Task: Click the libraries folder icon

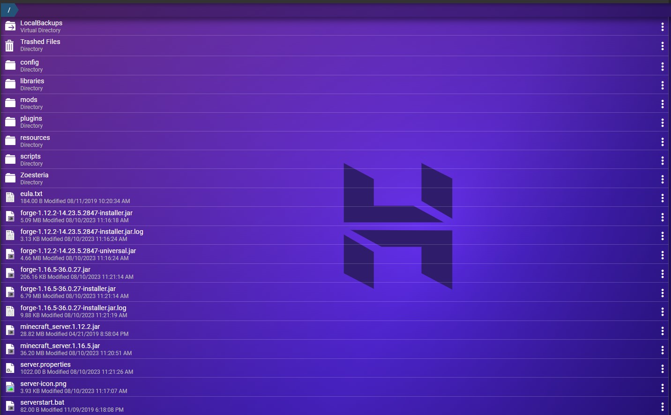Action: coord(10,84)
